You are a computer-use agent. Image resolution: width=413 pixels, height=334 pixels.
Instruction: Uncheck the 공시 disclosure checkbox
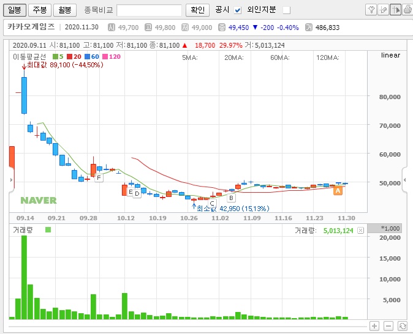click(x=238, y=10)
